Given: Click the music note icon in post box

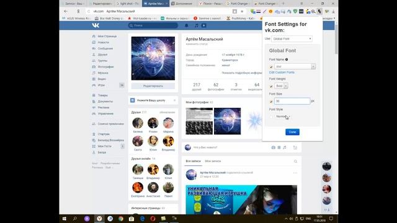Looking at the screenshot, I should (285, 147).
